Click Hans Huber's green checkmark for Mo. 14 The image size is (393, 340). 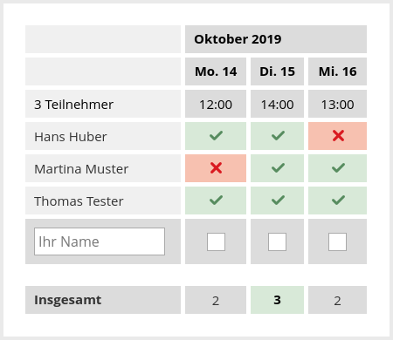pos(216,136)
